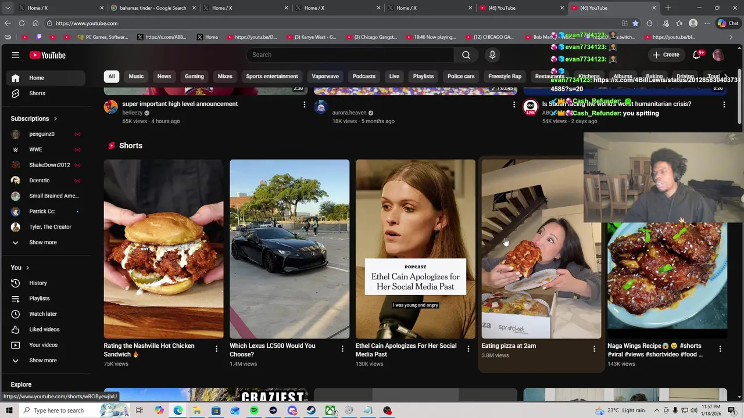Open Watch later in sidebar
Screen dimensions: 744x418
(46, 313)
